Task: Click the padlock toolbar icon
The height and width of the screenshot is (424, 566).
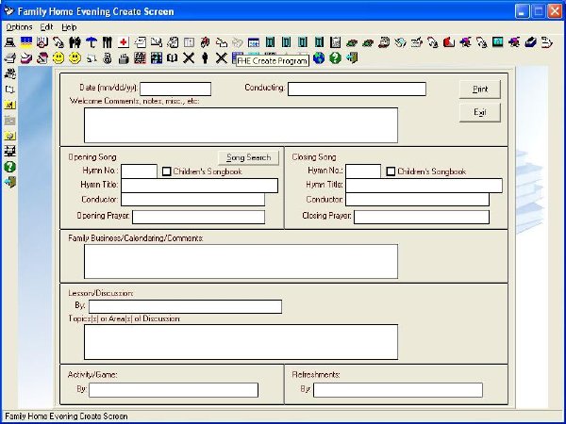Action: pyautogui.click(x=108, y=58)
